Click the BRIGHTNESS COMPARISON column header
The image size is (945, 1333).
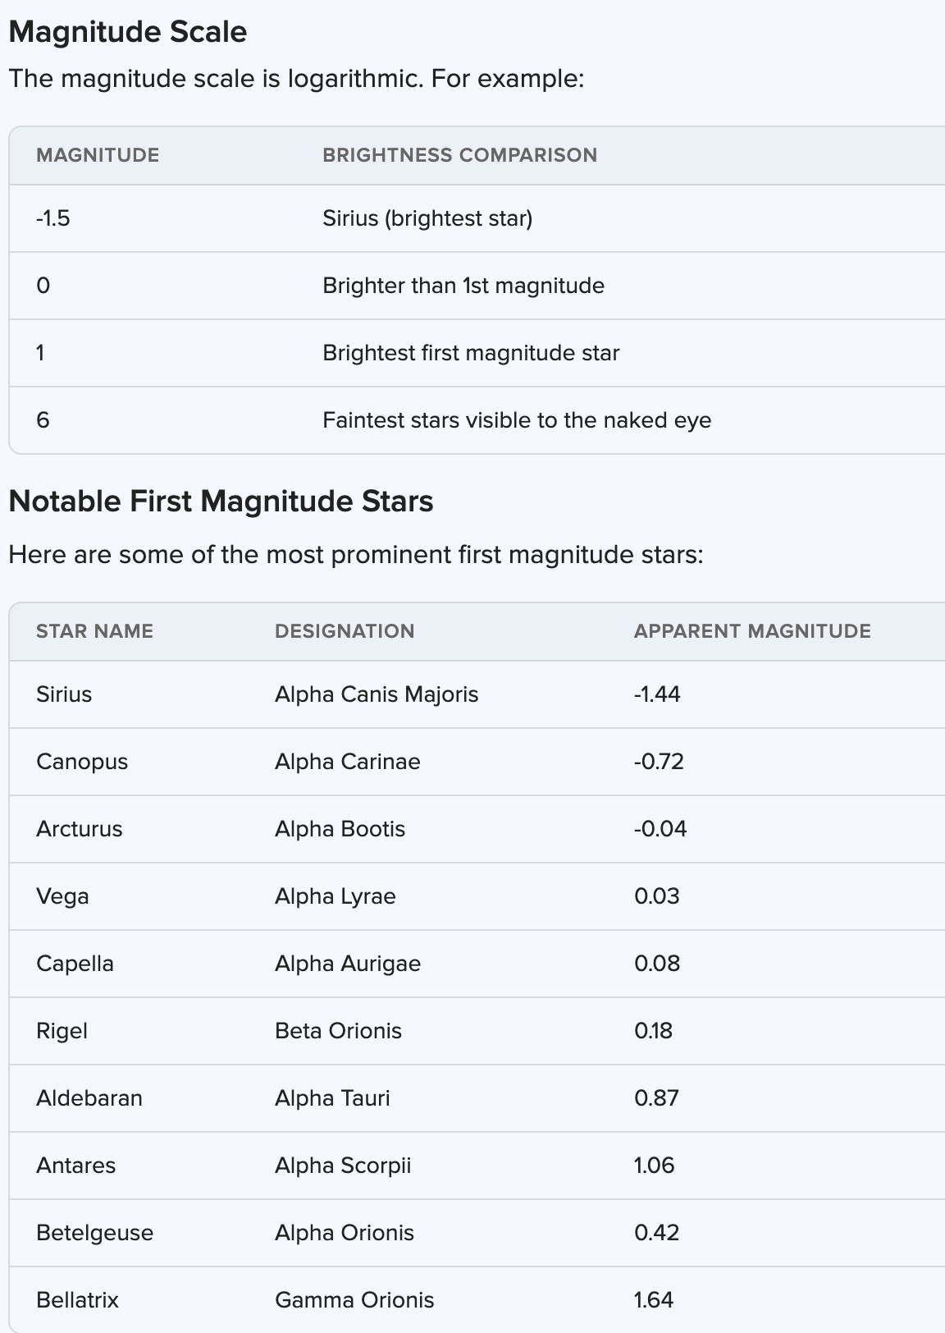pos(459,155)
